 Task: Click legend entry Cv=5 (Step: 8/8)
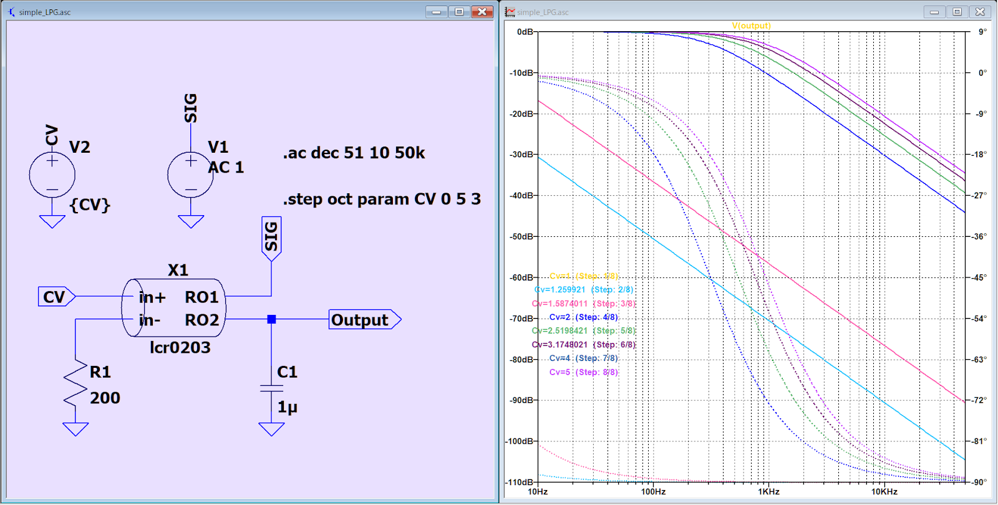[584, 372]
